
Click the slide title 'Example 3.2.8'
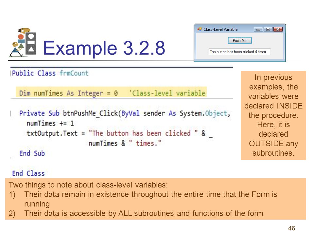pos(104,48)
